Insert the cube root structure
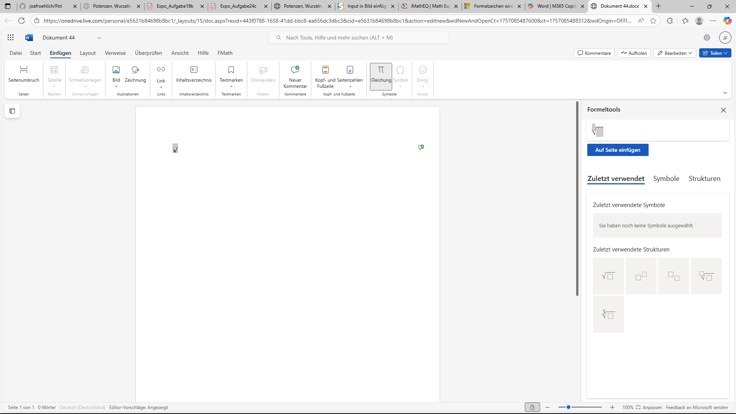Screen dimensions: 736x414 pyautogui.click(x=608, y=314)
